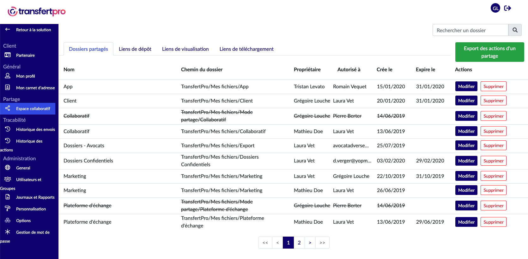The image size is (528, 259).
Task: Open the GL user avatar
Action: [x=495, y=8]
